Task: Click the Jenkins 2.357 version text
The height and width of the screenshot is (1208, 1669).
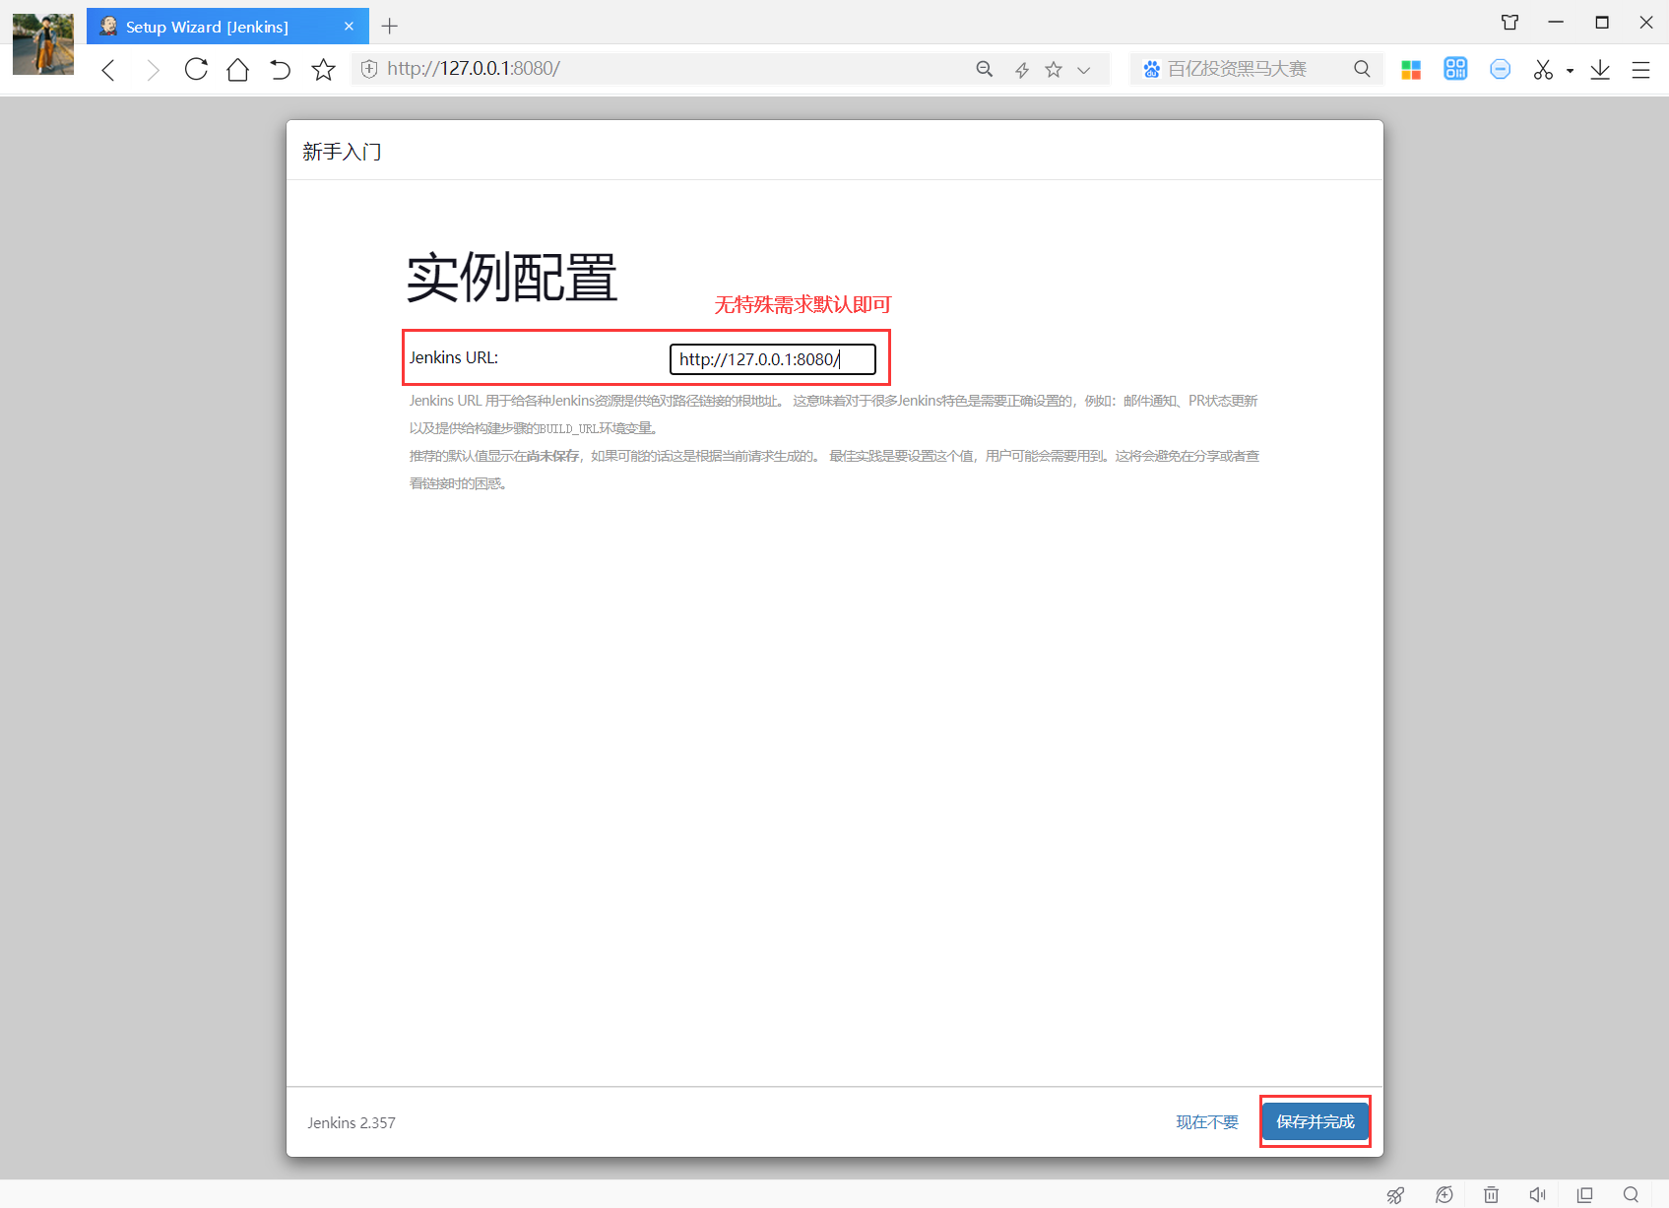Action: pos(352,1122)
